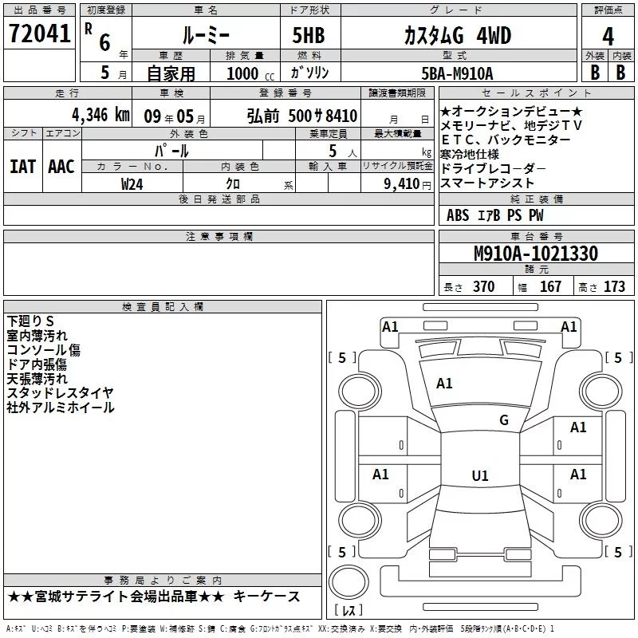Select the grade text カスタムG 4WD

458,36
